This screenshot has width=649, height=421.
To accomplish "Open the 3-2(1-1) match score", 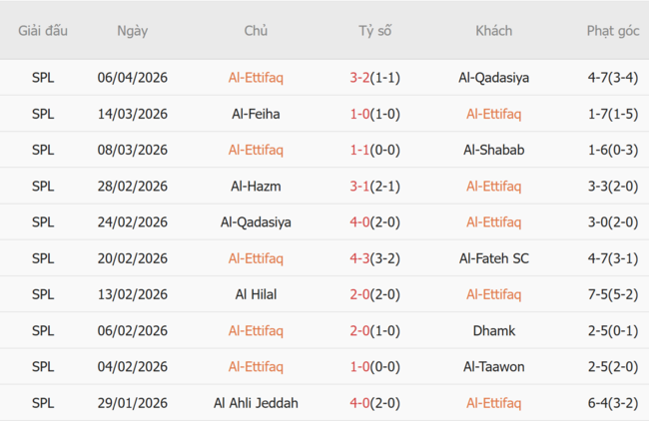I will pyautogui.click(x=375, y=77).
